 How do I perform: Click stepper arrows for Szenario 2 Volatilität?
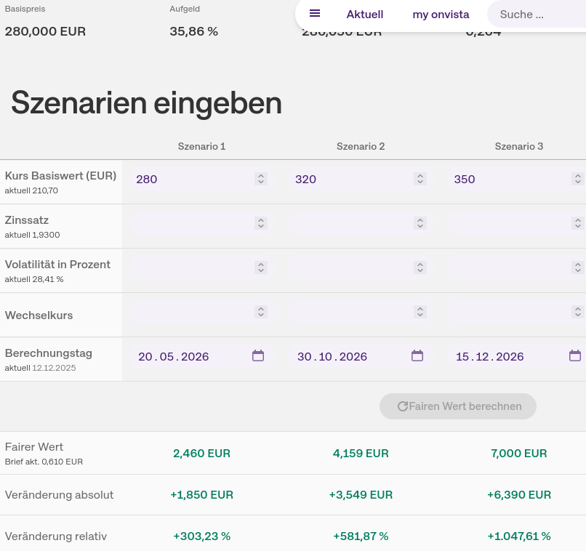[420, 268]
